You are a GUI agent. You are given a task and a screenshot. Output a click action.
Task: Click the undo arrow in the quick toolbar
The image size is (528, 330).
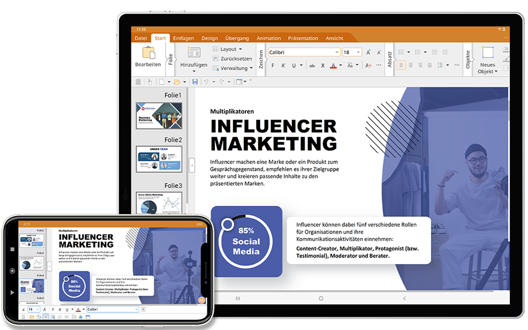pyautogui.click(x=206, y=81)
